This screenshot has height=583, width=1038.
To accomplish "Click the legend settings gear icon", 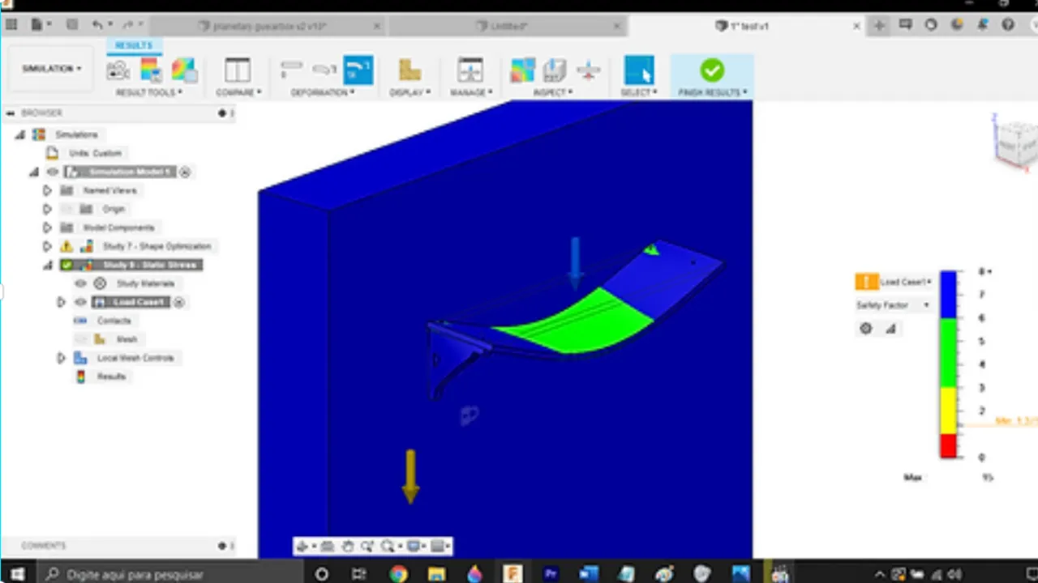I will coord(866,329).
